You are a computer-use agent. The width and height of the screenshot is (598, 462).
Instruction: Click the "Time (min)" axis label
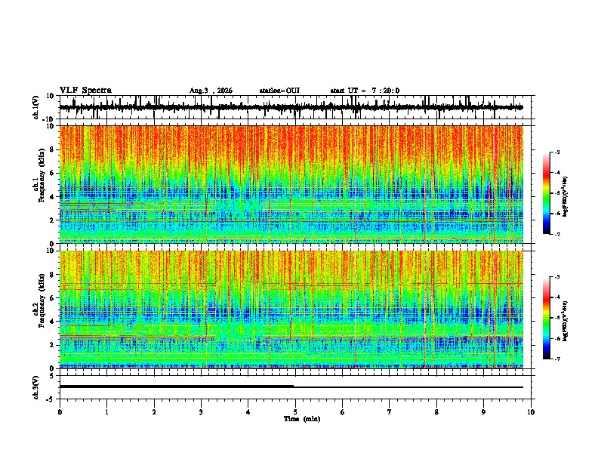tap(302, 419)
